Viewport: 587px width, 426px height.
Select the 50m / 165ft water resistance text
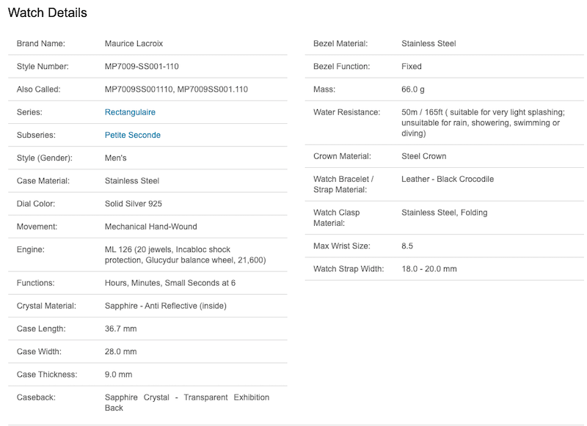coord(484,122)
